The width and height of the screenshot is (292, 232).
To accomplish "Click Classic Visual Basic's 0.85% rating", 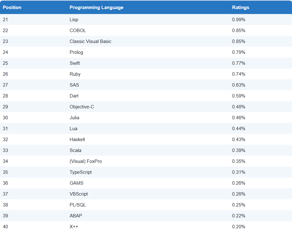I will click(x=238, y=41).
